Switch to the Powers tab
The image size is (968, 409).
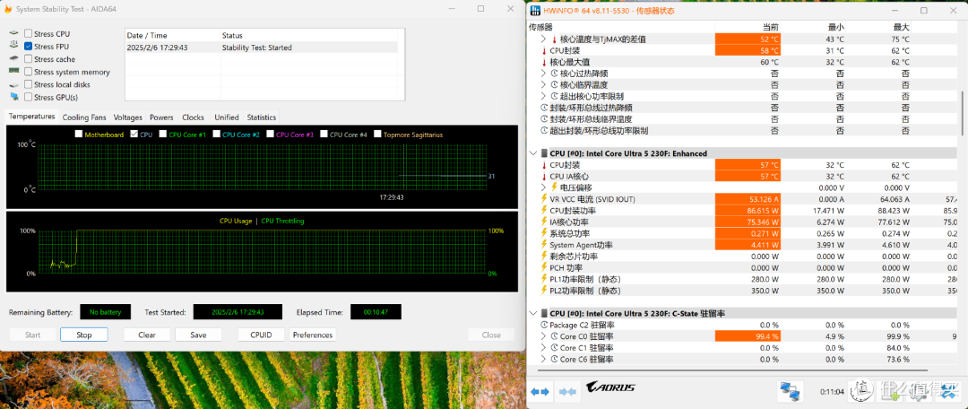[x=161, y=117]
